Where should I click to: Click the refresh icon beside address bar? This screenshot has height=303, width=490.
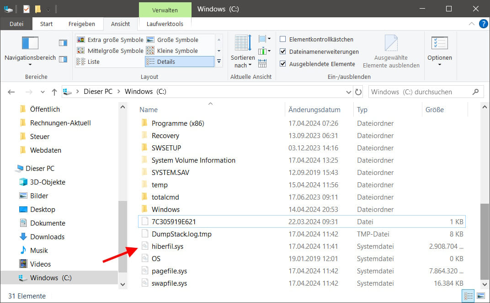pyautogui.click(x=358, y=92)
